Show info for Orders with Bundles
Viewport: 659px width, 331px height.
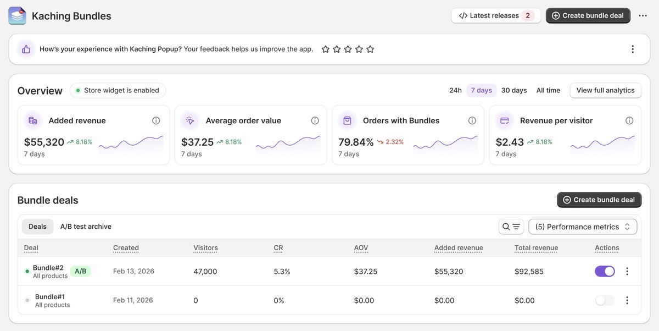pos(472,120)
